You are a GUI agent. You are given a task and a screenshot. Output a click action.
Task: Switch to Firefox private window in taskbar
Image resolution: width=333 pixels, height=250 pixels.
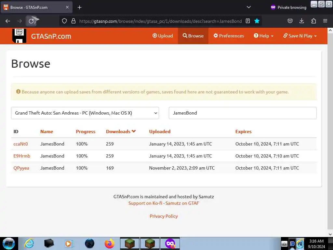coord(170,243)
